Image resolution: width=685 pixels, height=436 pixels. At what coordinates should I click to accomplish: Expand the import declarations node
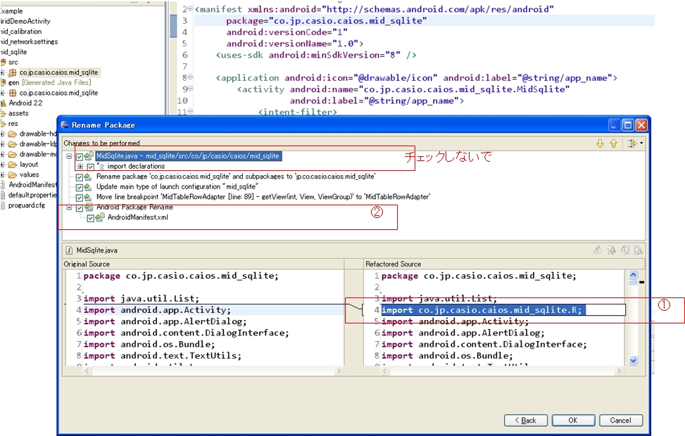[x=80, y=167]
